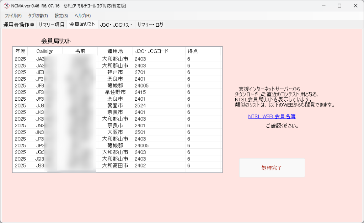Screen dimensions: 364x223
Task: Go to the サマリー・ログ tab
Action: [150, 25]
